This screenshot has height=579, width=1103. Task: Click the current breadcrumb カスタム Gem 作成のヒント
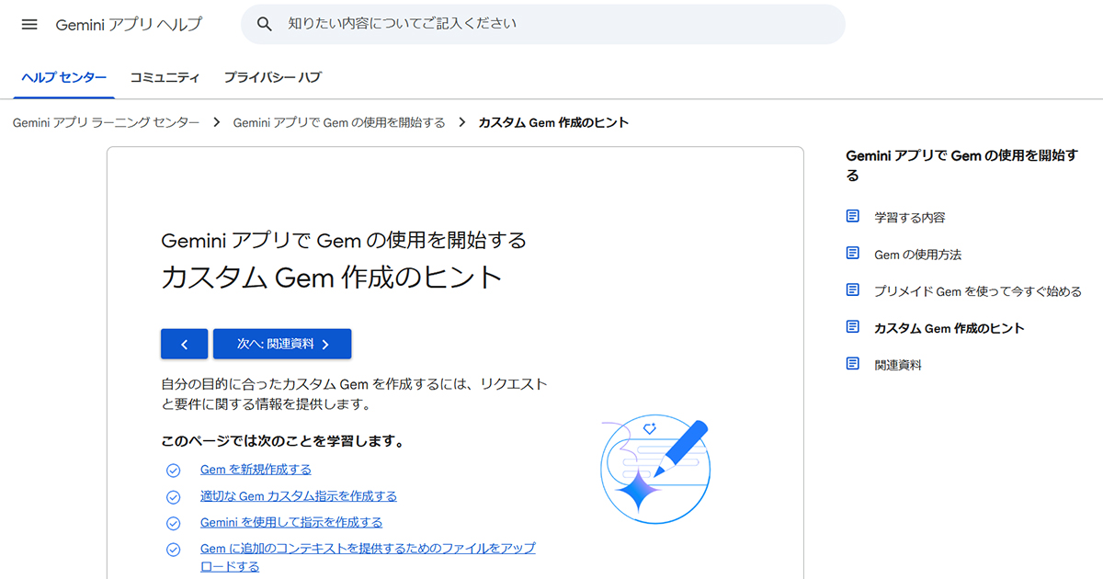(553, 122)
